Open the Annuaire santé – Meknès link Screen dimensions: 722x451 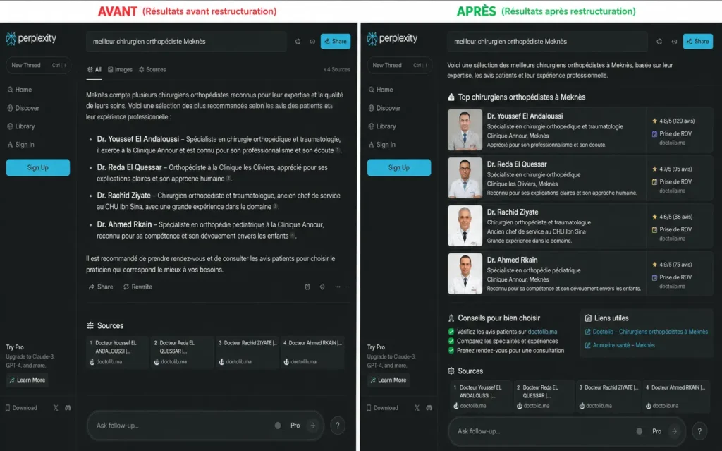tap(620, 345)
